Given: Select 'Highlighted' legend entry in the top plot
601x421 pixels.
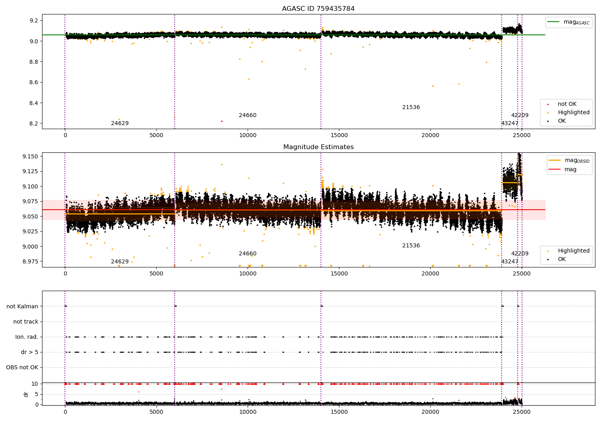Looking at the screenshot, I should tap(573, 113).
